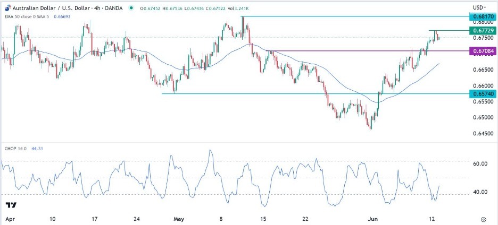Select the teal horizontal line at 0.68170
Viewport: 498px width, 225px height.
(355, 16)
